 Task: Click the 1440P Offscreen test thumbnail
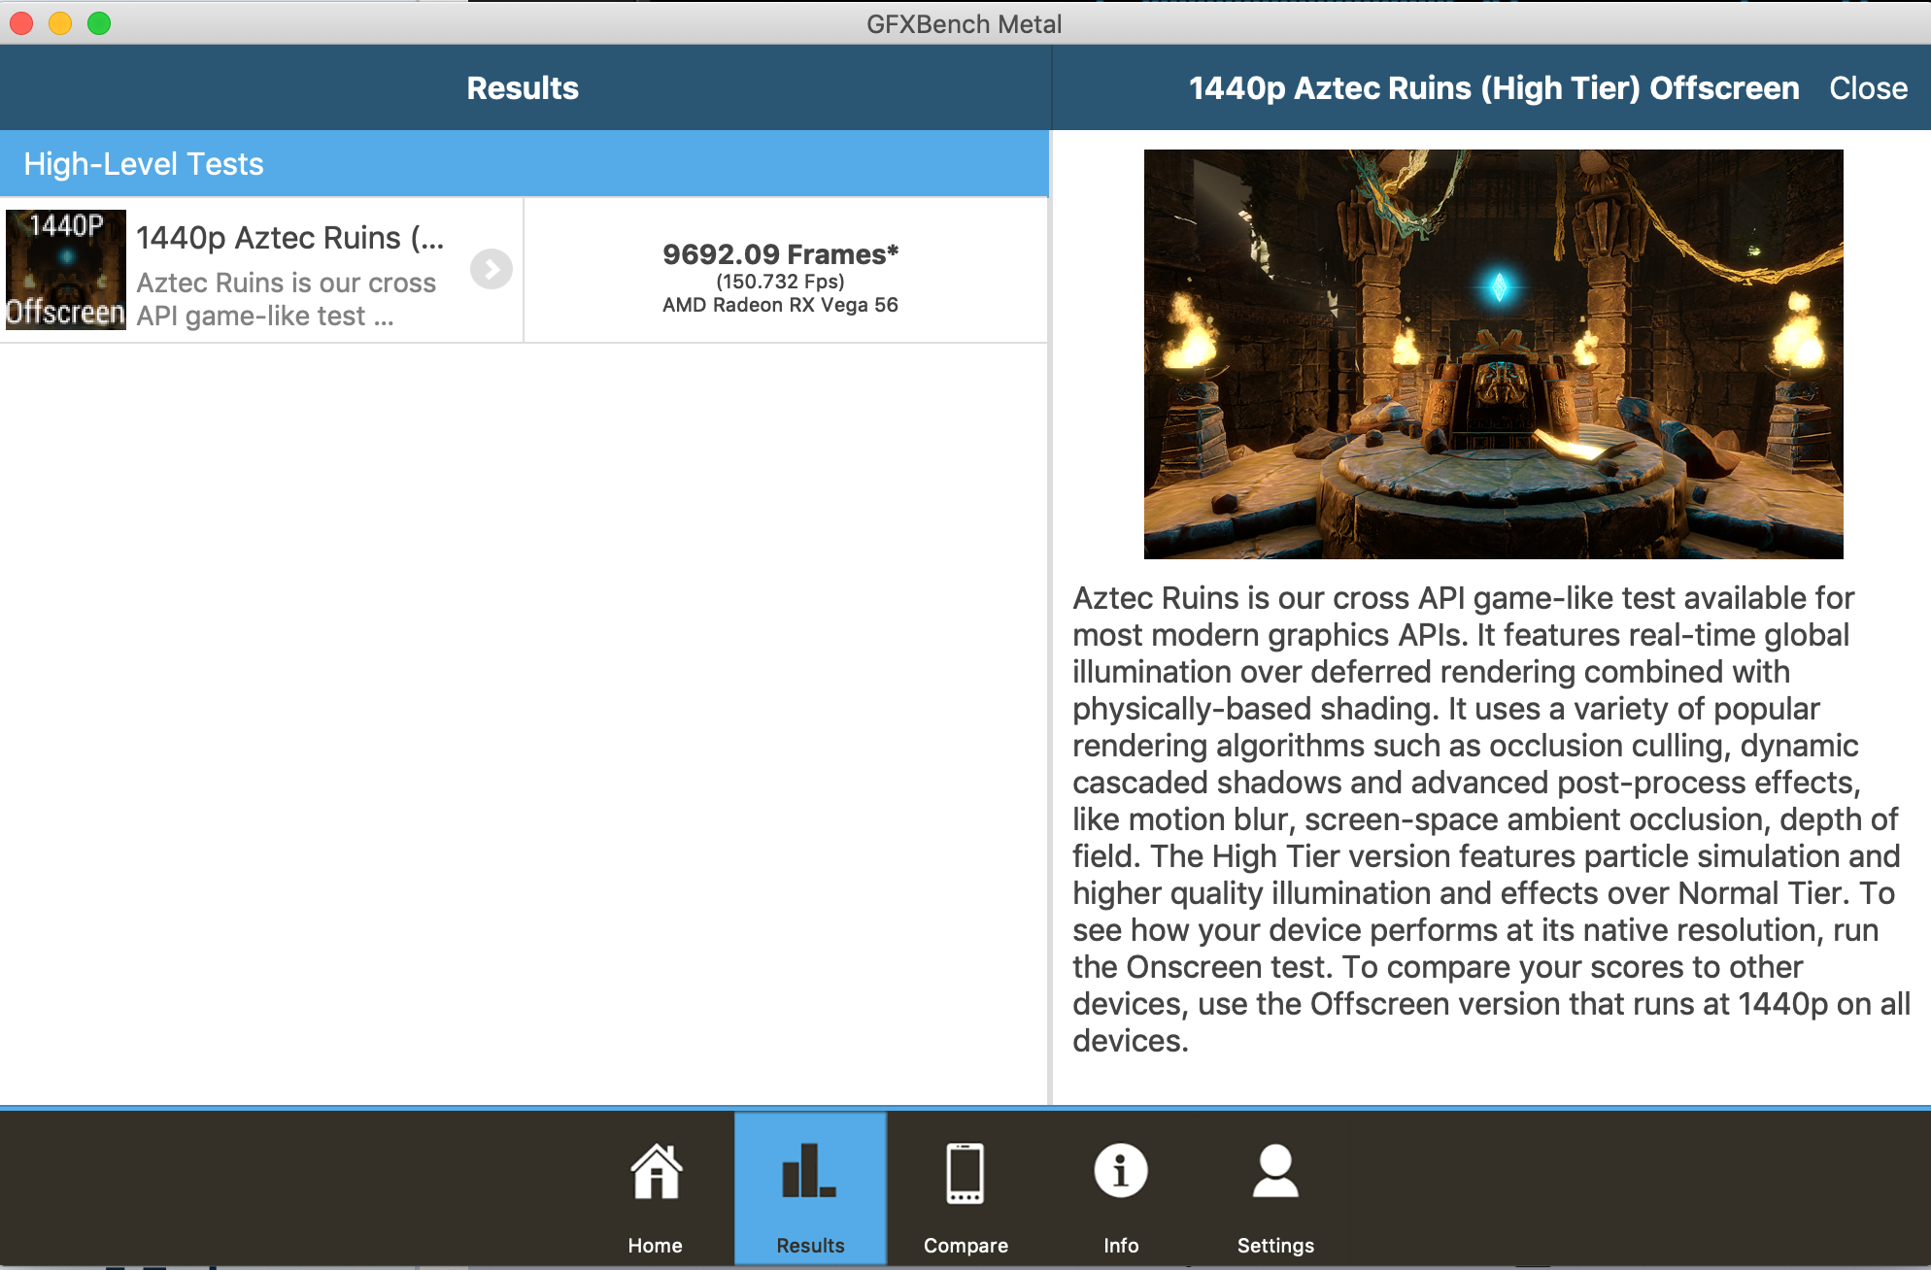(x=66, y=270)
